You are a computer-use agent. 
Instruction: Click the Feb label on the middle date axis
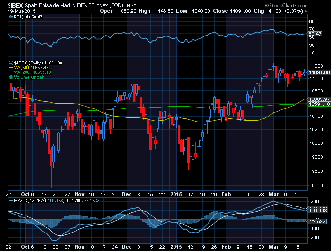(x=226, y=194)
